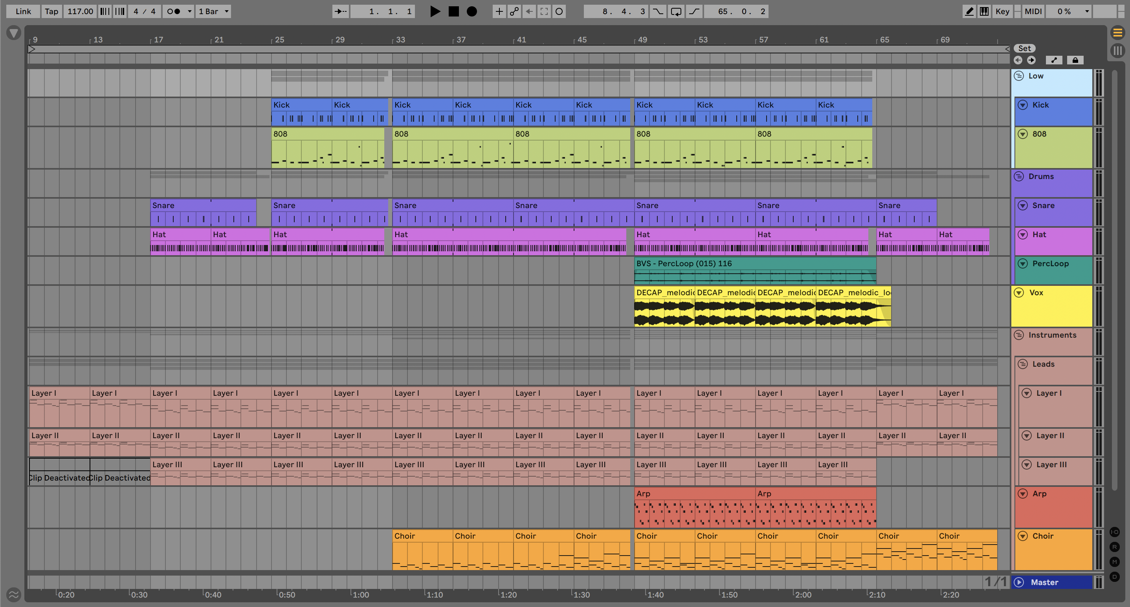Select the BVS - PercLoop audio clip
The width and height of the screenshot is (1130, 607).
pyautogui.click(x=754, y=263)
